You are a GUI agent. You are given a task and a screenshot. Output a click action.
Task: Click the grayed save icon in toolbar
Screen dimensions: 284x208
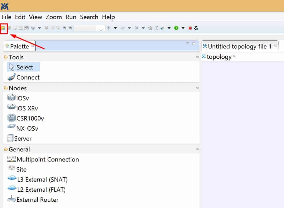(15, 28)
